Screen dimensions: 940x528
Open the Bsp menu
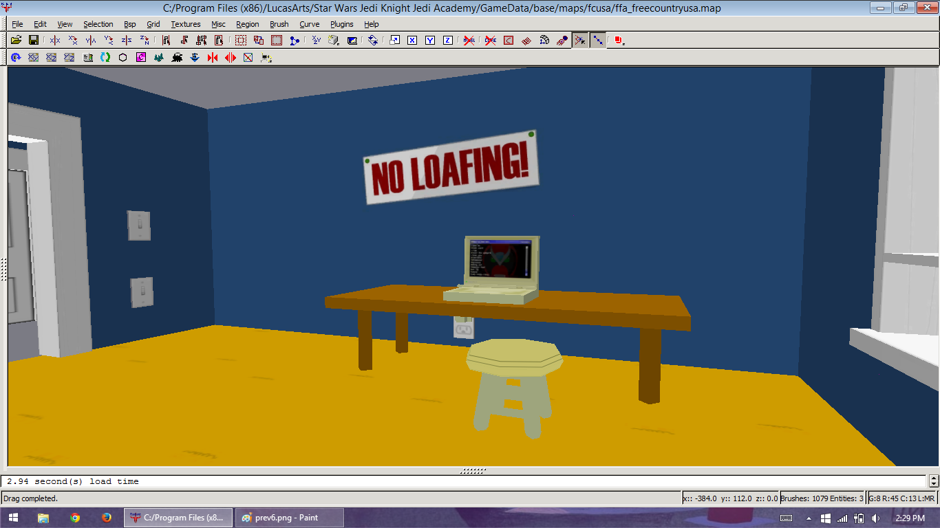point(130,24)
